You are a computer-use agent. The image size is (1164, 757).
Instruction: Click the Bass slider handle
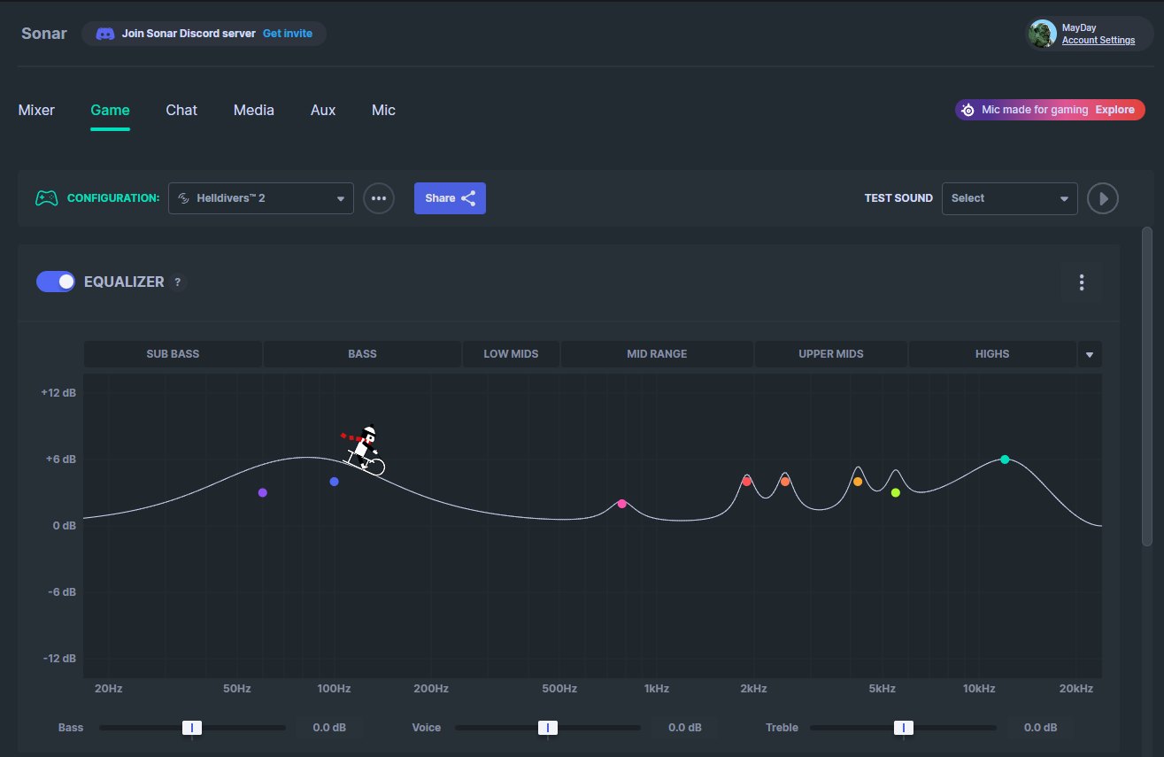tap(192, 728)
